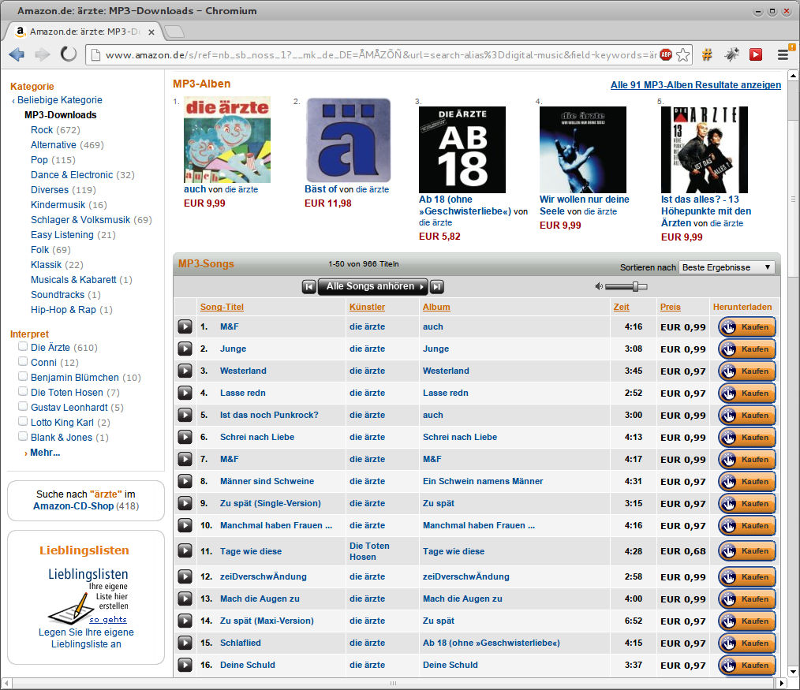
Task: Play the song Westerland
Action: coord(185,371)
